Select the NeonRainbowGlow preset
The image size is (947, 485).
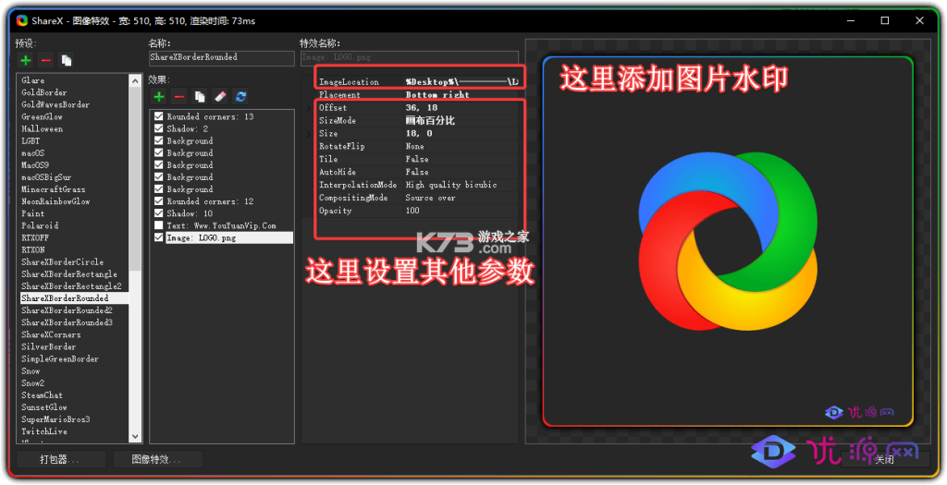55,201
